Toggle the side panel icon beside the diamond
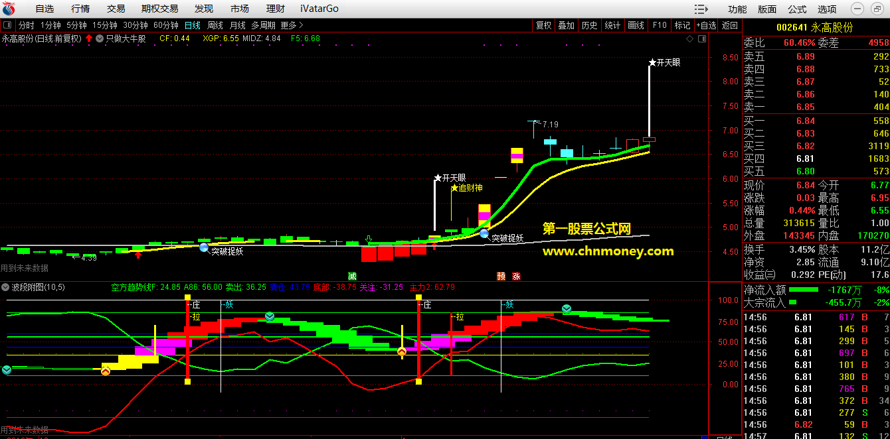Screen dimensions: 890x439 (x=701, y=39)
